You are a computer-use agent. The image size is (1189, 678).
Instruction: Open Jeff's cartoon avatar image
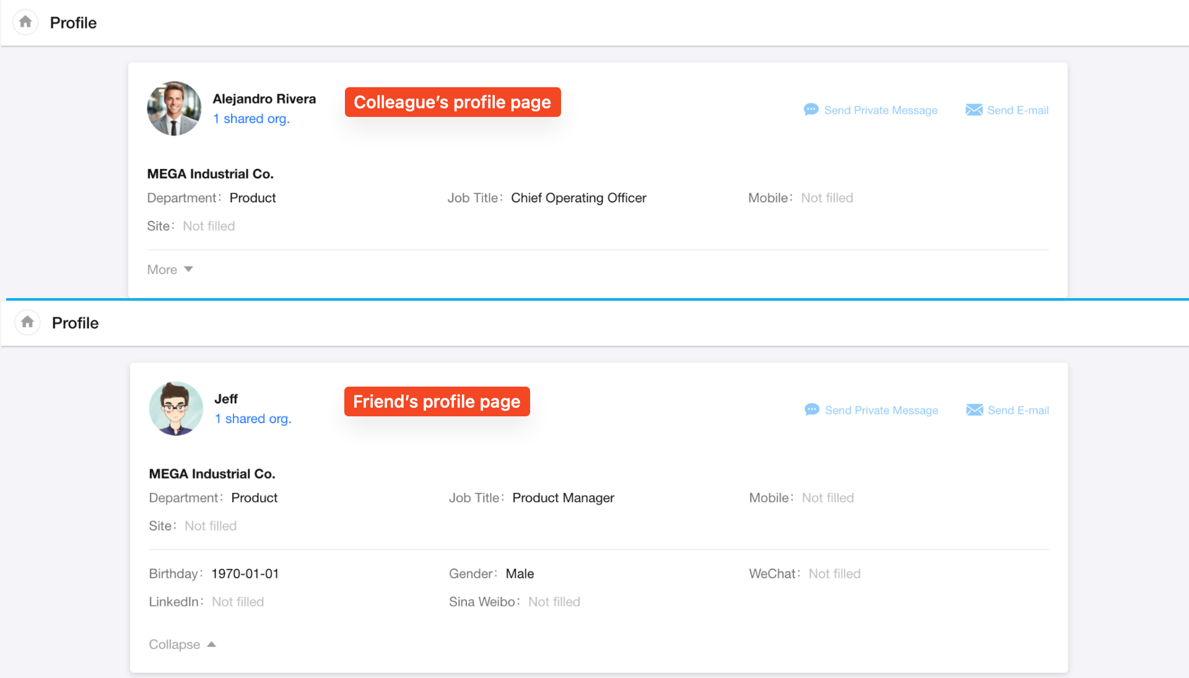(x=176, y=408)
